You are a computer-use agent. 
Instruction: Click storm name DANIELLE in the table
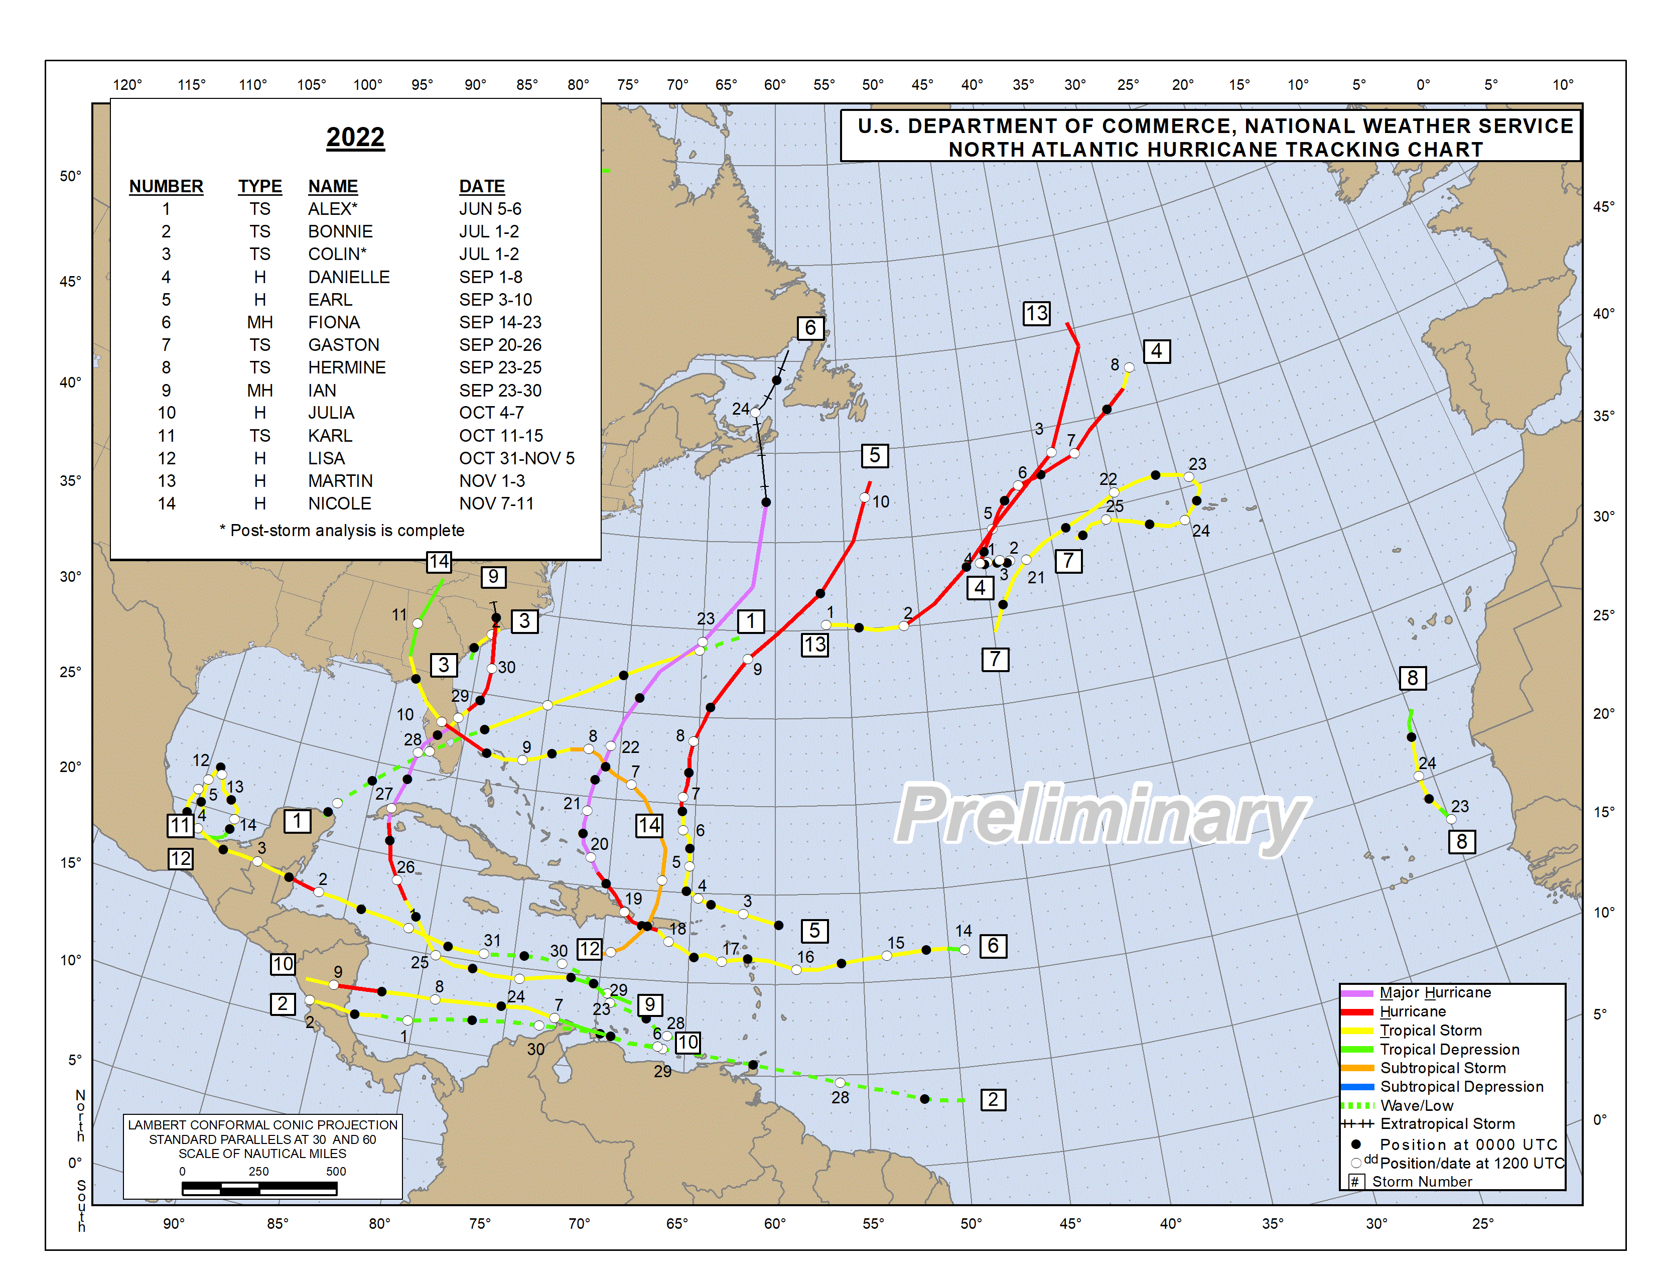click(349, 278)
